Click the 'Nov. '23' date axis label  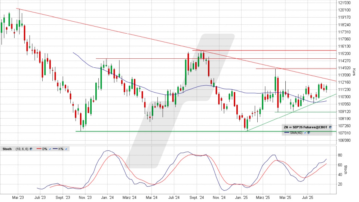(85, 198)
